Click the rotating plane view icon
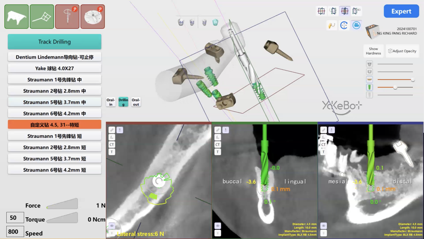 (x=333, y=11)
